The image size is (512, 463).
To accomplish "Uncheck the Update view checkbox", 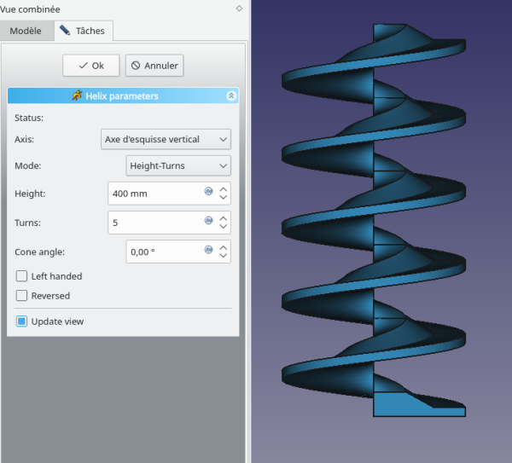I will pos(21,321).
